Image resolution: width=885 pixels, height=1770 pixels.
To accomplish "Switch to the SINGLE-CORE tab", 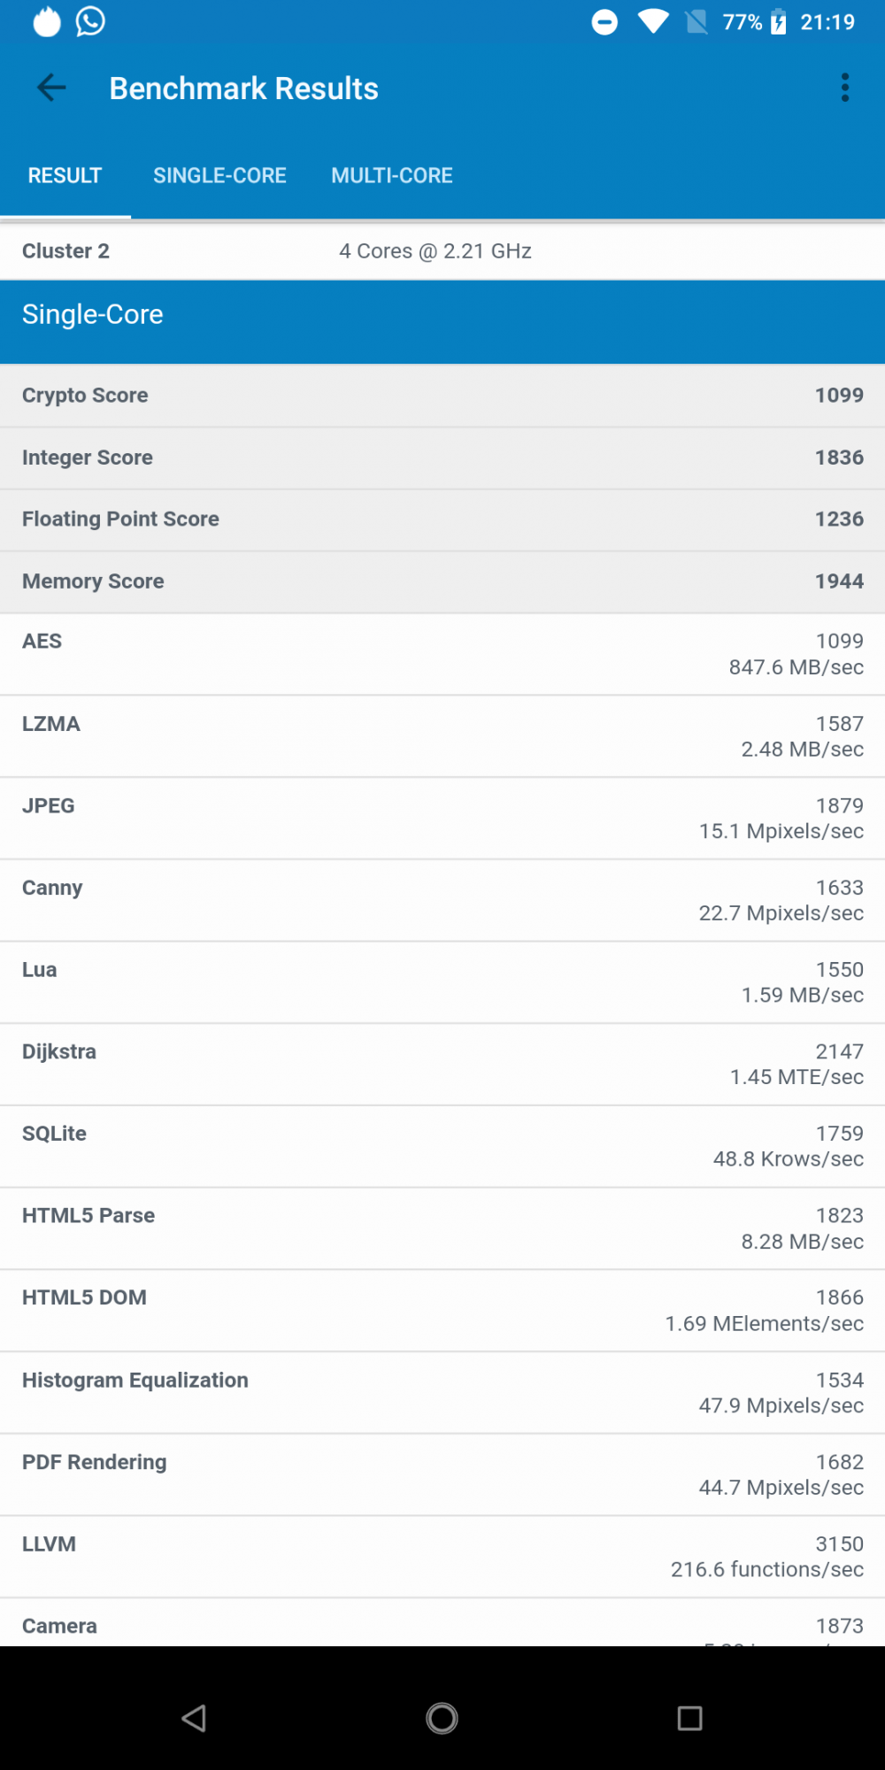I will tap(219, 175).
